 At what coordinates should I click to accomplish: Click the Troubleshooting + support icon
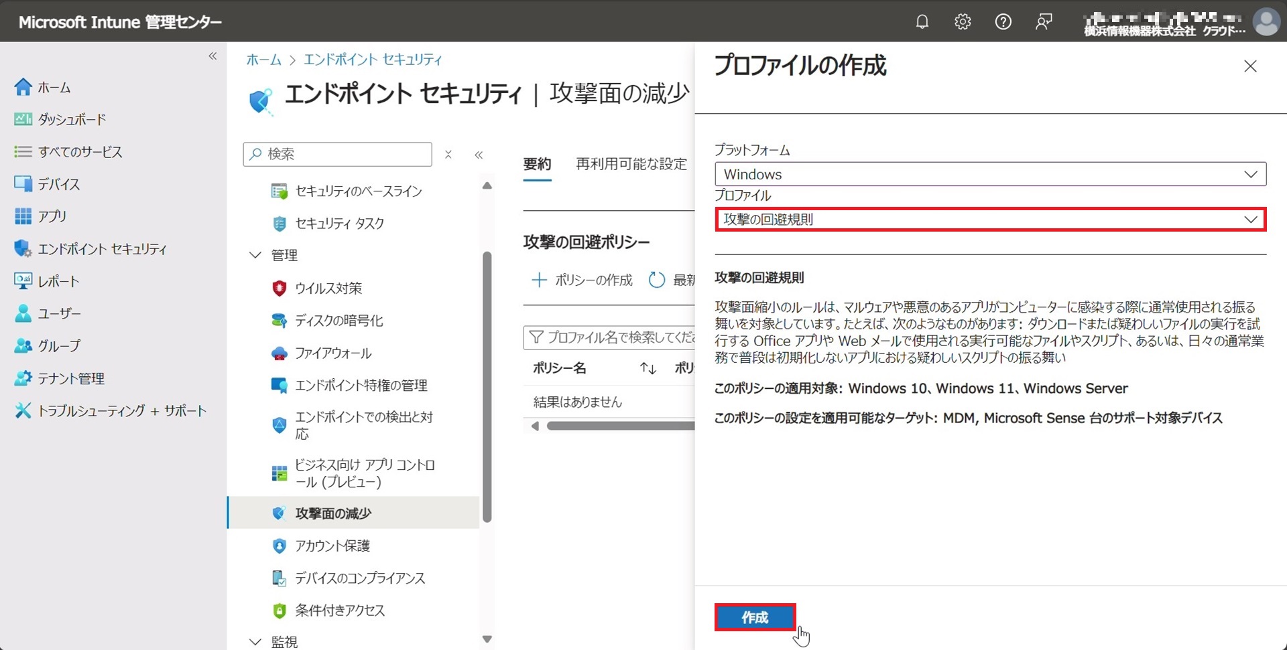pyautogui.click(x=23, y=410)
